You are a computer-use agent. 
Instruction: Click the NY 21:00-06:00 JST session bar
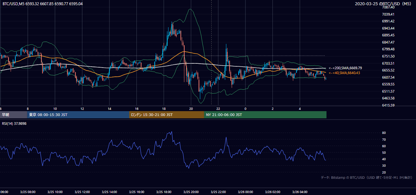point(265,115)
